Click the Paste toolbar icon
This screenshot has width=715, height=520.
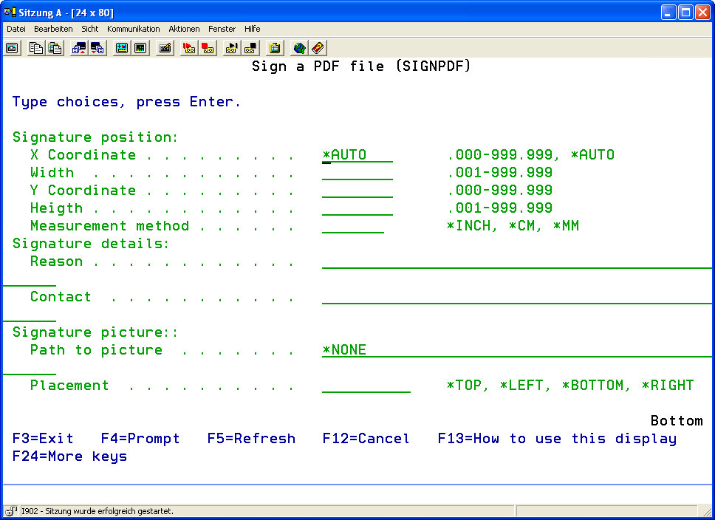[x=55, y=48]
